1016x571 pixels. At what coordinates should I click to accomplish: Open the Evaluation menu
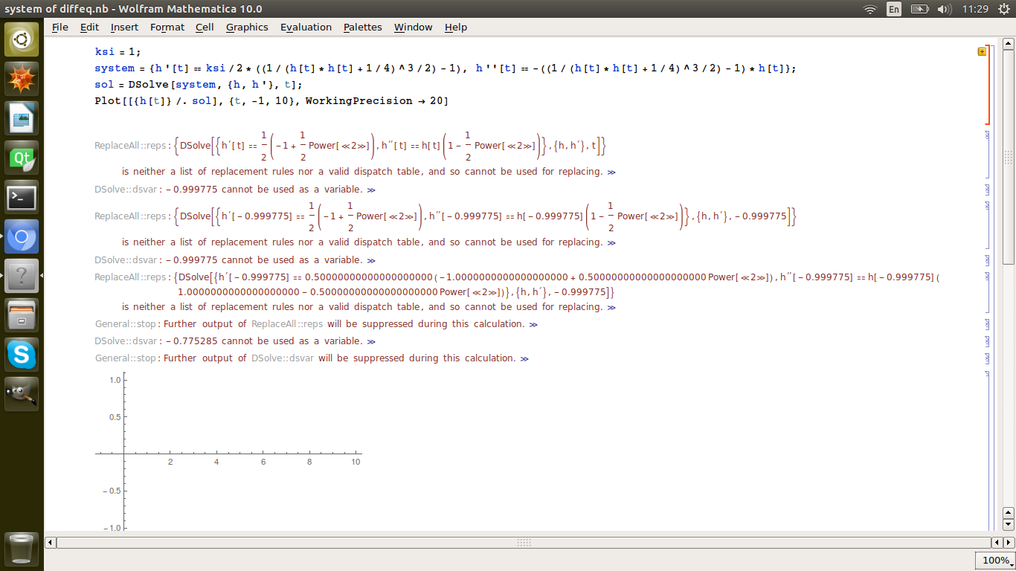pyautogui.click(x=306, y=27)
